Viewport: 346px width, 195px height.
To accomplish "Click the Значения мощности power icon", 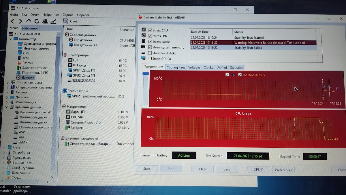I will coord(62,138).
